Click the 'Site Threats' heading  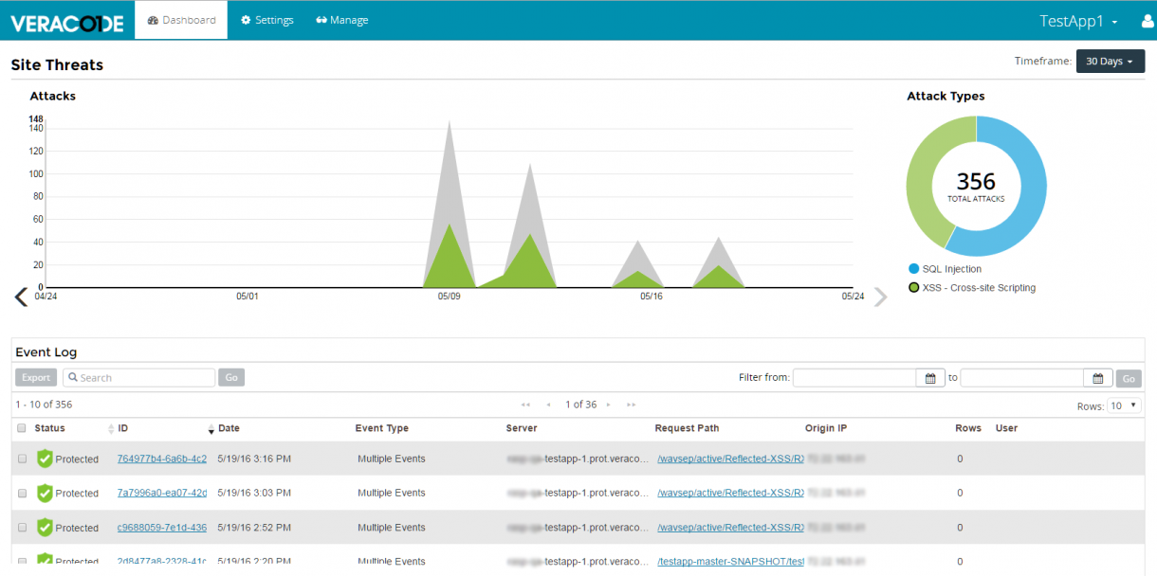click(x=57, y=64)
